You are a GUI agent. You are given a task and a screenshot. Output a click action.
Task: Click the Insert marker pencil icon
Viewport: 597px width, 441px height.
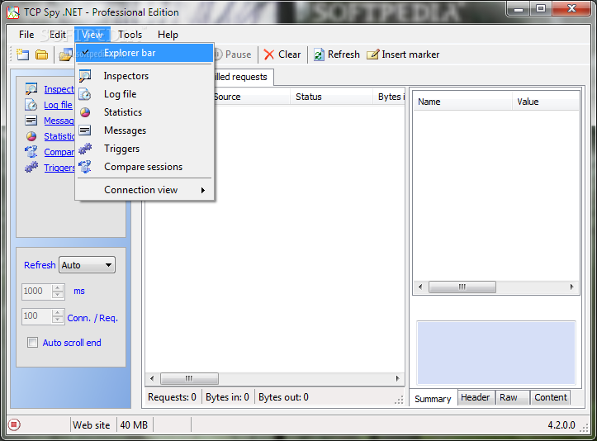372,55
